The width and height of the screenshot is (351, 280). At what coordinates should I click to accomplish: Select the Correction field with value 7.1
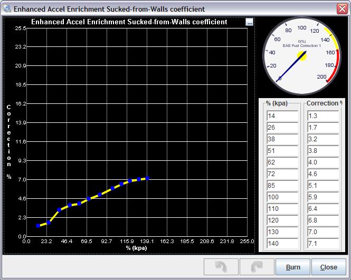click(323, 244)
